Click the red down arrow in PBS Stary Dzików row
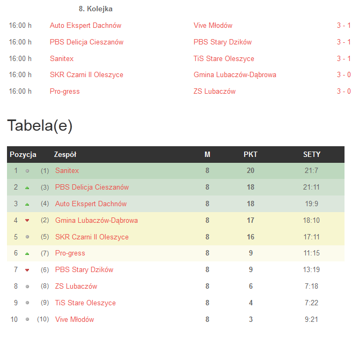Screen dimensions: 359x346 click(x=27, y=270)
